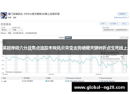Click the CN-所有类别 grey color swatch

point(23,81)
